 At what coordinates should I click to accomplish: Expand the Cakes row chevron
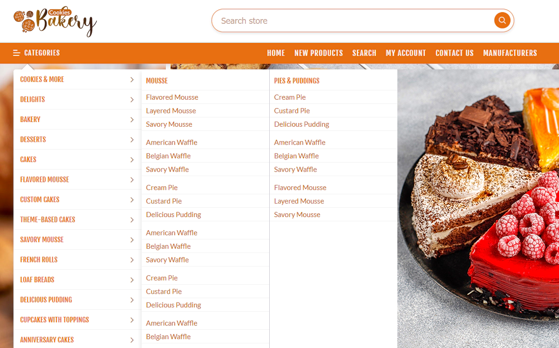coord(132,160)
